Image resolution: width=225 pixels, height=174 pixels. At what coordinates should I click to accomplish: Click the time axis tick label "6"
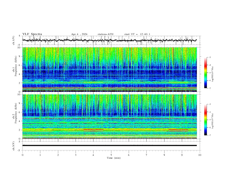[x=129, y=155]
